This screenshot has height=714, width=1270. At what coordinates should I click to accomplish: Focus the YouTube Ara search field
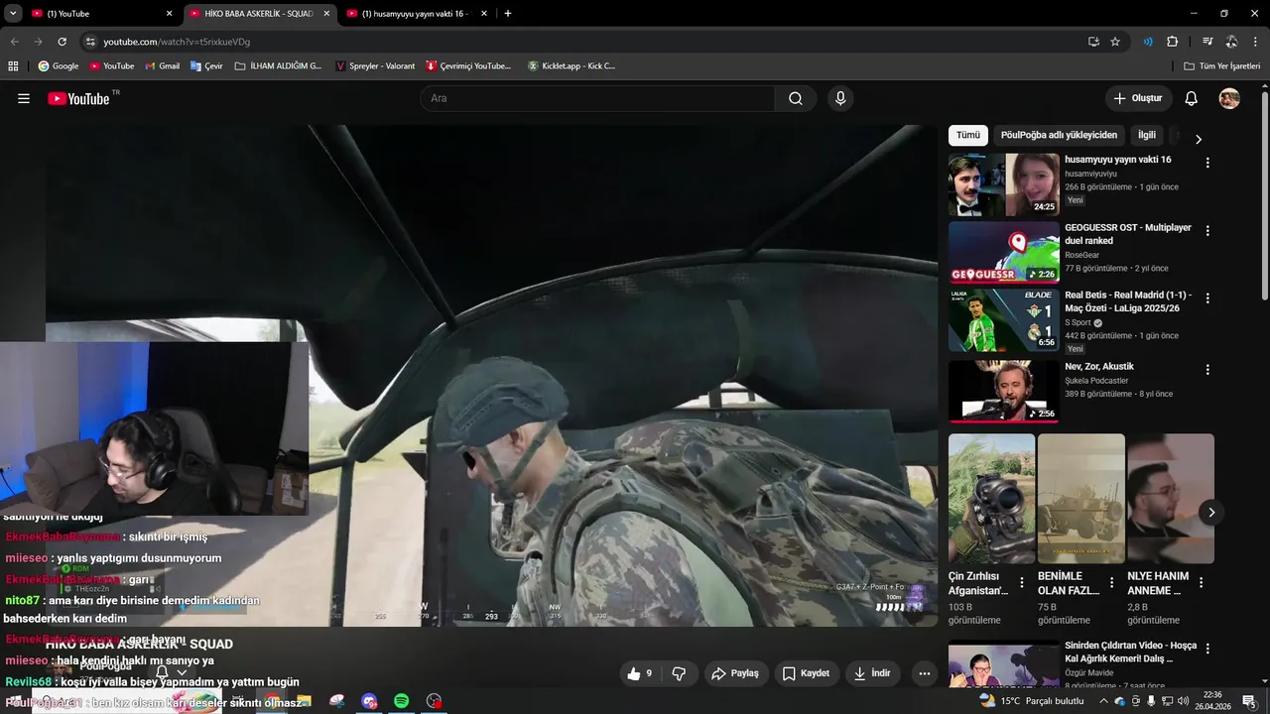click(x=598, y=98)
